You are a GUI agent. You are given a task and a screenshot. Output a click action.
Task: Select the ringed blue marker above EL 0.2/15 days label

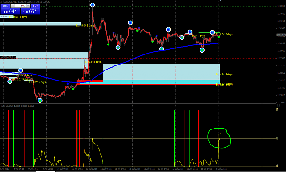pos(190,32)
